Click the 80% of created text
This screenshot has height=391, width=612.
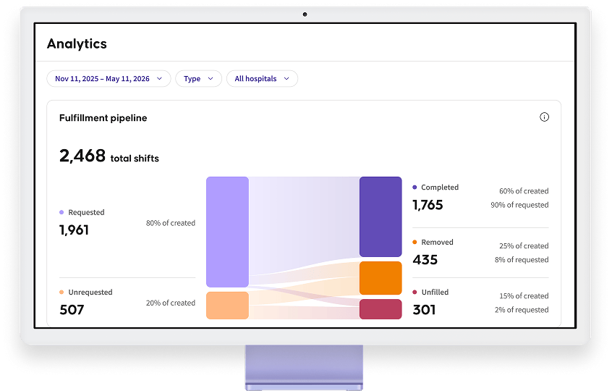tap(171, 223)
